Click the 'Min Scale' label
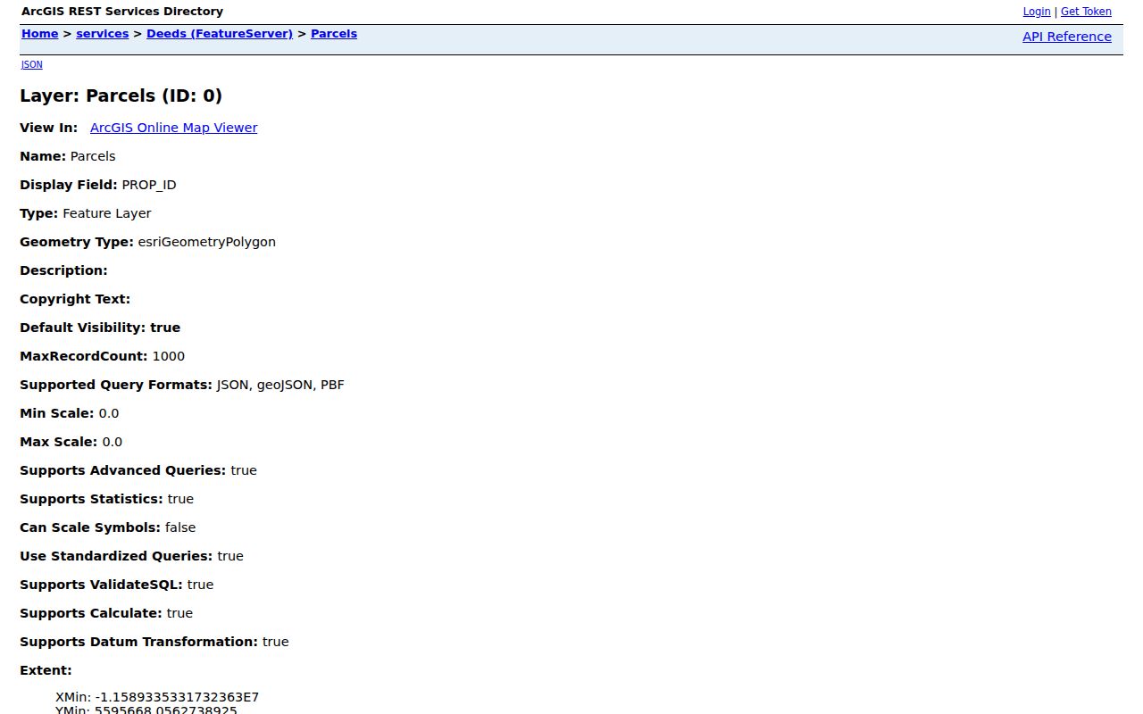The width and height of the screenshot is (1143, 714). coord(57,413)
